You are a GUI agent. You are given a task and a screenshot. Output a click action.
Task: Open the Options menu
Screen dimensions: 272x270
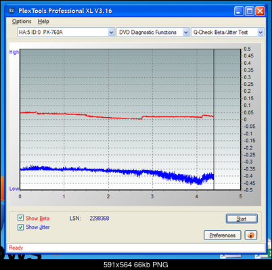pos(22,22)
